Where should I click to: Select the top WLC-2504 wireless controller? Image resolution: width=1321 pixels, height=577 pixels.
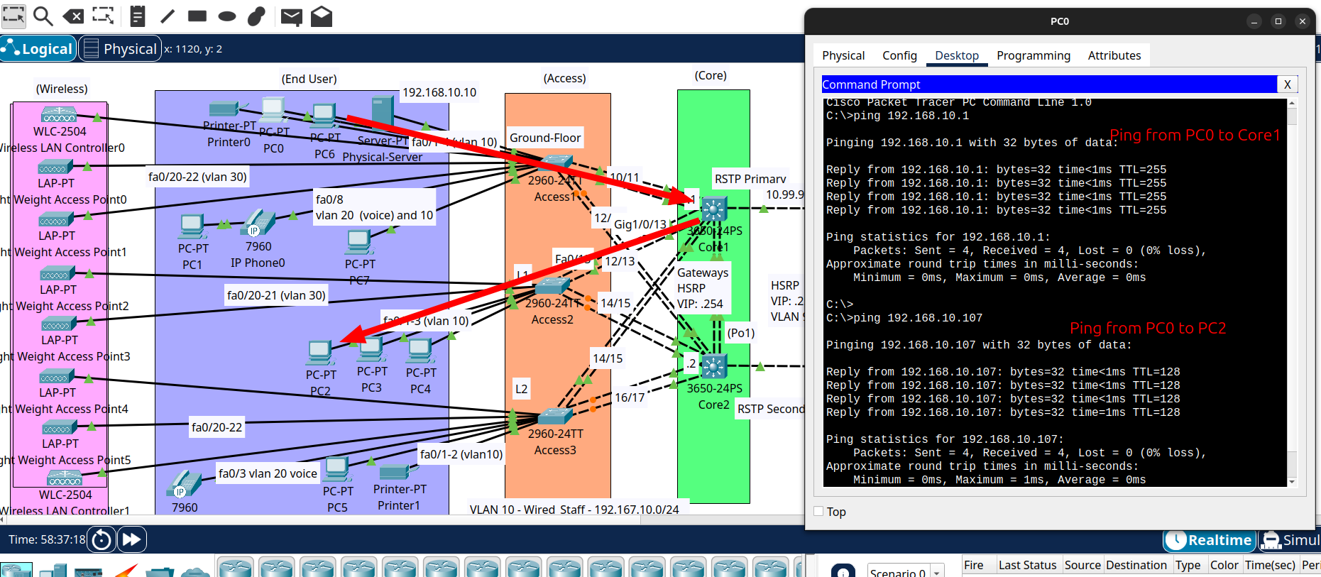59,114
